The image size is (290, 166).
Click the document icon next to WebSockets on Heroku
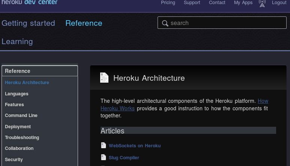(x=104, y=145)
